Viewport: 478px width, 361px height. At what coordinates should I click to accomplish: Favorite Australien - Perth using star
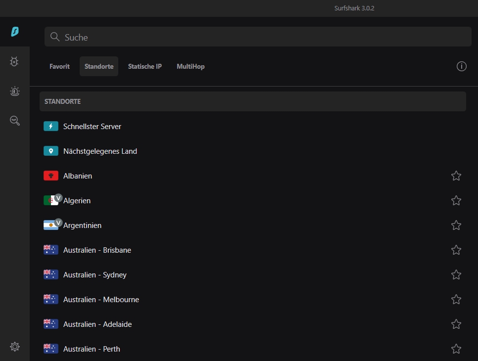[x=456, y=349]
